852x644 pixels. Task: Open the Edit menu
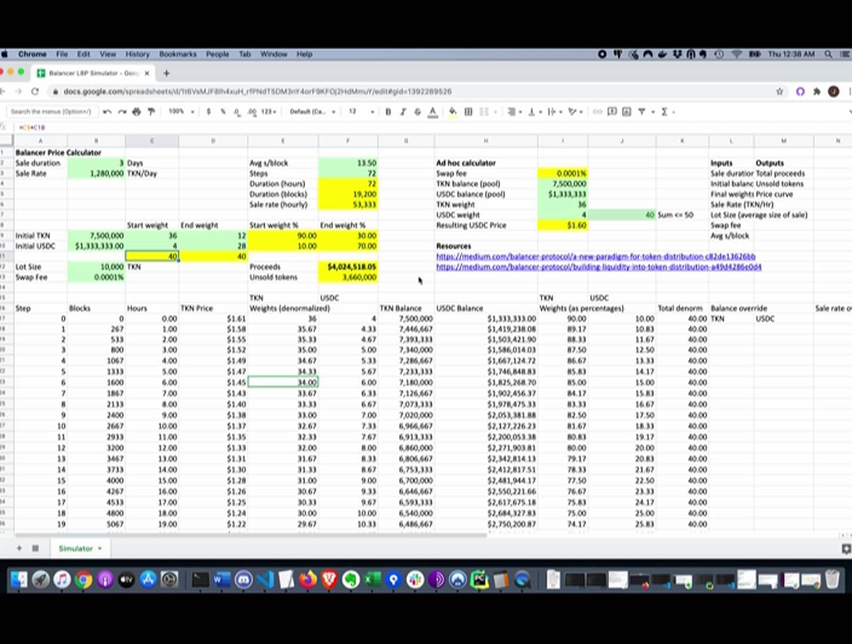coord(83,54)
